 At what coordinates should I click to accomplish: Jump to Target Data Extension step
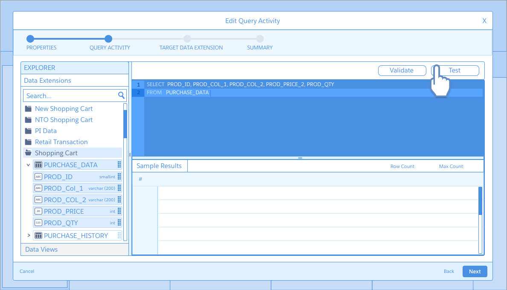[187, 39]
